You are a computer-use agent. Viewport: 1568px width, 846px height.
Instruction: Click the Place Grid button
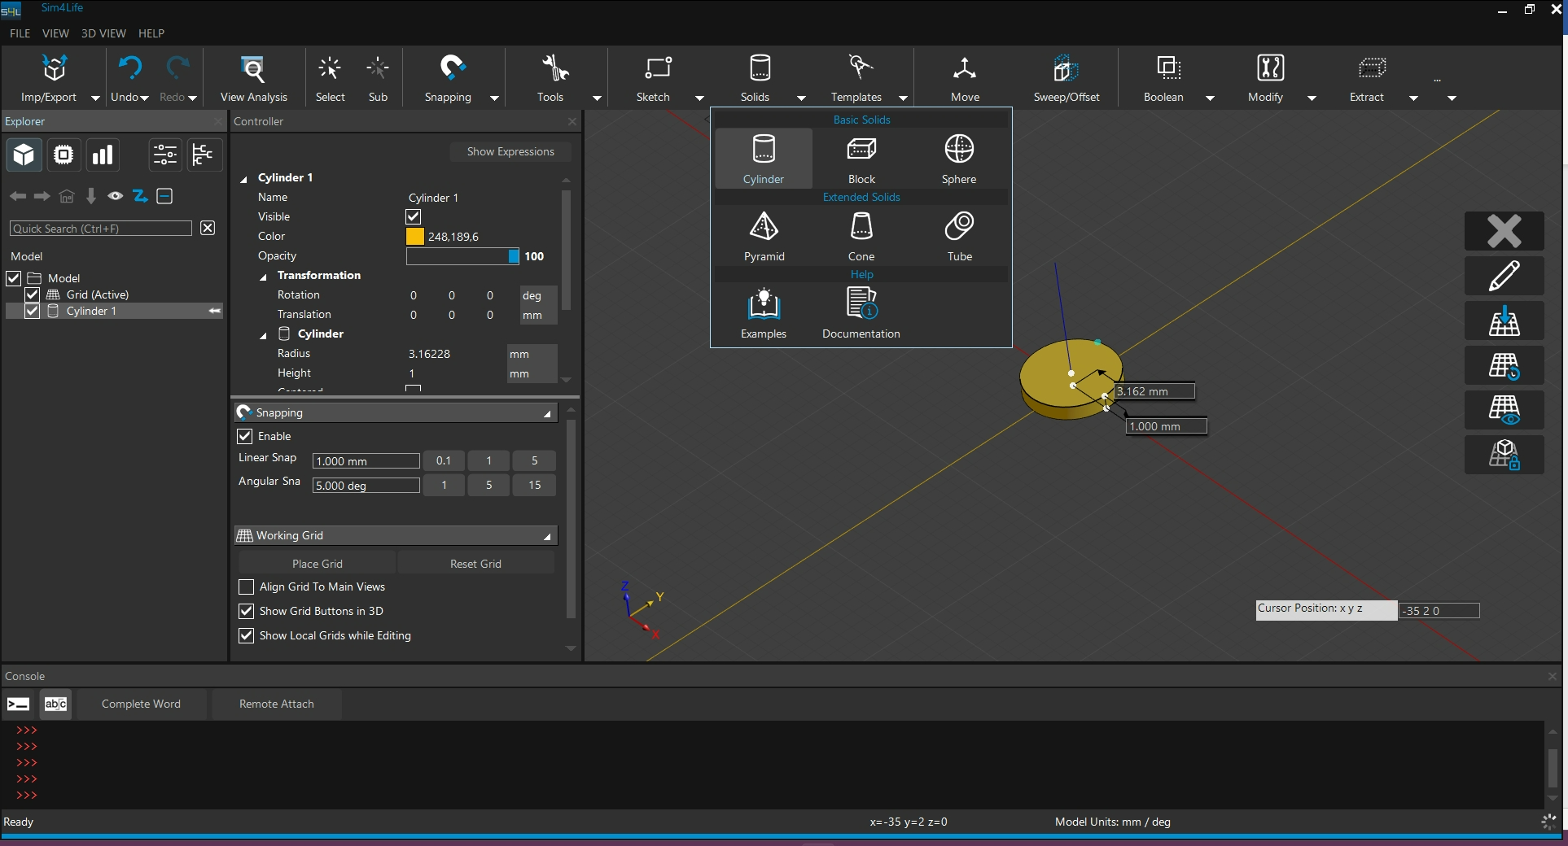click(x=317, y=564)
